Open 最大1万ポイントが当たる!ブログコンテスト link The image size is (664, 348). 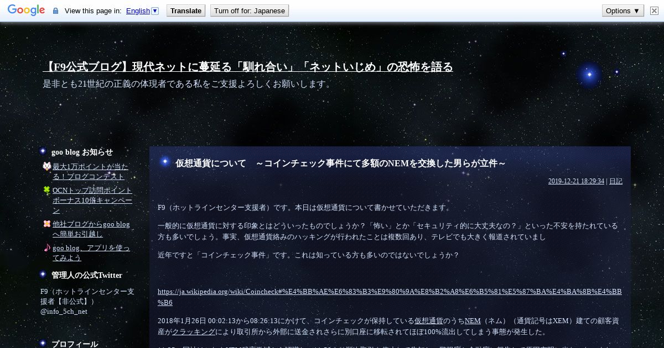[x=90, y=172]
